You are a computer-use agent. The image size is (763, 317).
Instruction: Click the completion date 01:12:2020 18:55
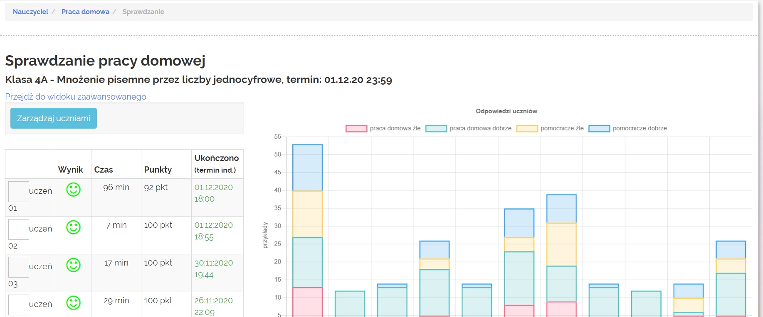(213, 231)
